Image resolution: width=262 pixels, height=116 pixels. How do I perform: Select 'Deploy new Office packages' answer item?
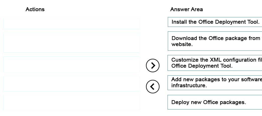point(215,102)
